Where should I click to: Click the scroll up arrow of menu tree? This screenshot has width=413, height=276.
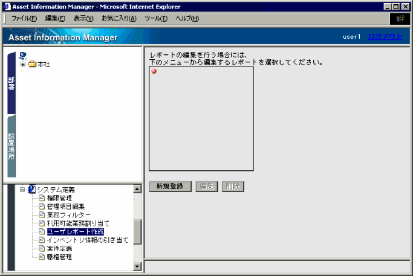click(x=137, y=189)
